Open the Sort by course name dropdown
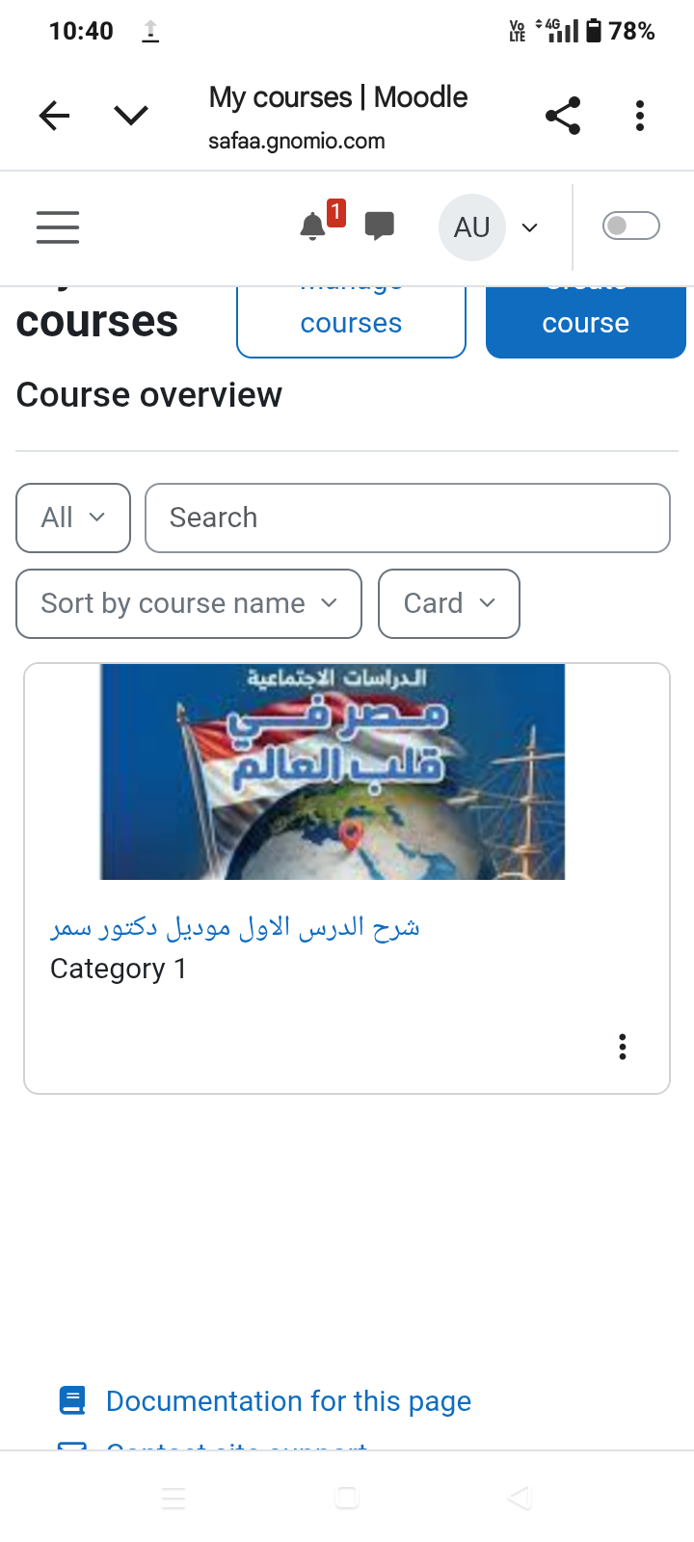 [x=189, y=603]
